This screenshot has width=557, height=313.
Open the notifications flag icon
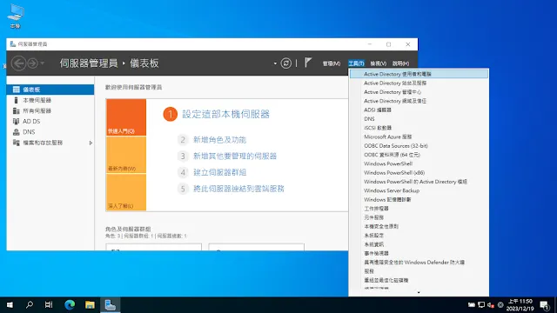click(x=308, y=63)
